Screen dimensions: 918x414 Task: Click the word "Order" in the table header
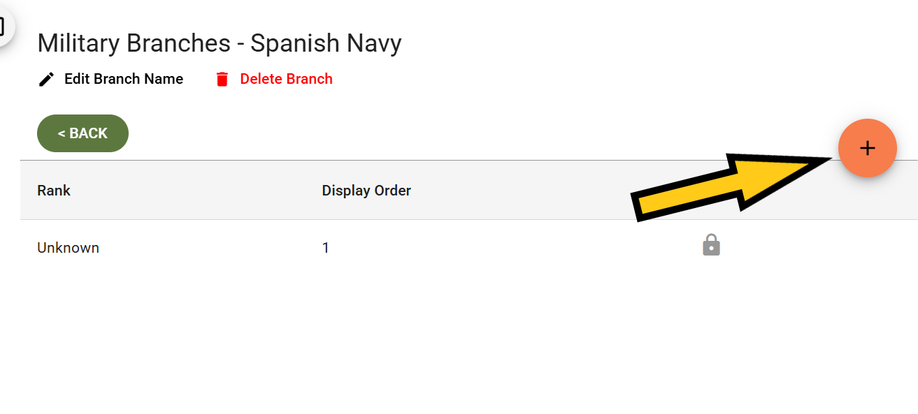[x=391, y=190]
